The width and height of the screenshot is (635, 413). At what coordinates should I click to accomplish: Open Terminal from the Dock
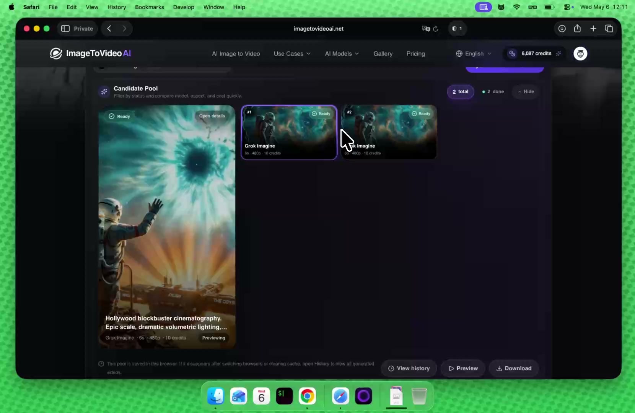click(285, 396)
